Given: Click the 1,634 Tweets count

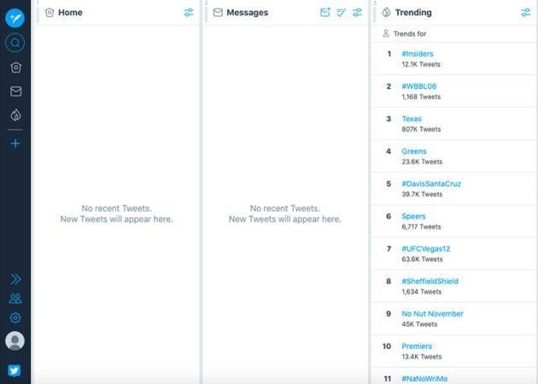Looking at the screenshot, I should pyautogui.click(x=421, y=292).
